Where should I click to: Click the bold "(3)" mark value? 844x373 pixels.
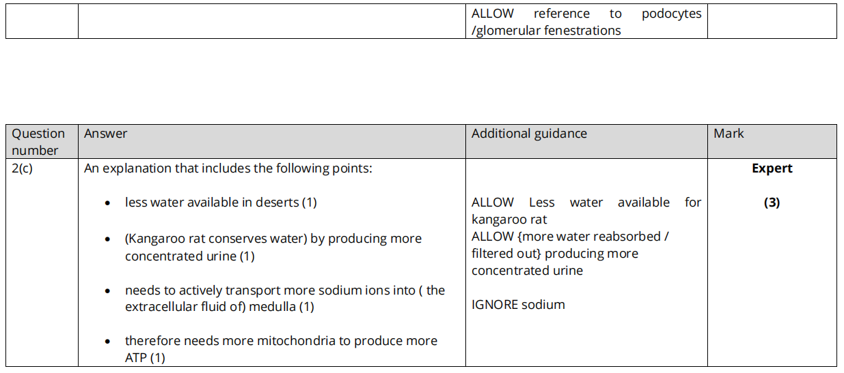pyautogui.click(x=772, y=203)
